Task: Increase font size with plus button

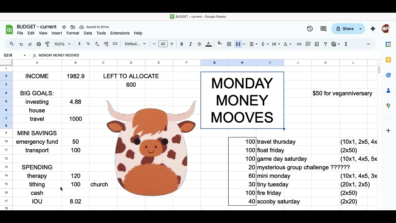Action: (172, 44)
